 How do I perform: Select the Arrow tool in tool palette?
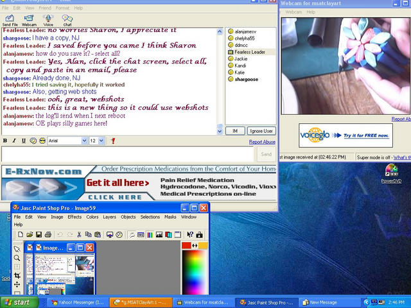pos(17,248)
